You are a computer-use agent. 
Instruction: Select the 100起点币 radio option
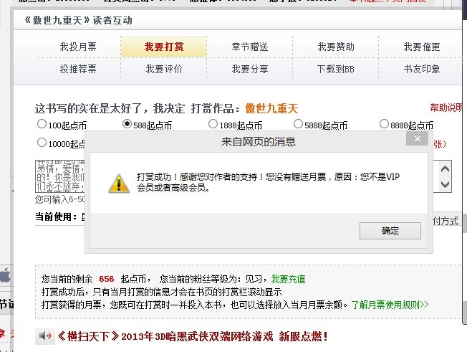coord(42,124)
